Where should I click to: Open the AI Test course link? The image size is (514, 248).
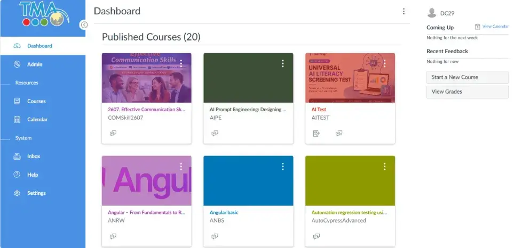click(x=319, y=110)
